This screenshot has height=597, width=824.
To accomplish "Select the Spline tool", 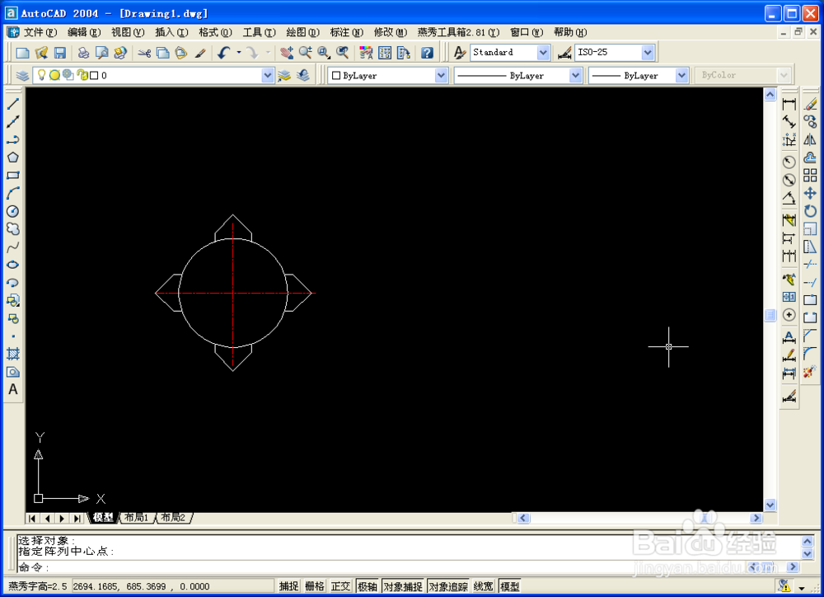I will tap(13, 247).
